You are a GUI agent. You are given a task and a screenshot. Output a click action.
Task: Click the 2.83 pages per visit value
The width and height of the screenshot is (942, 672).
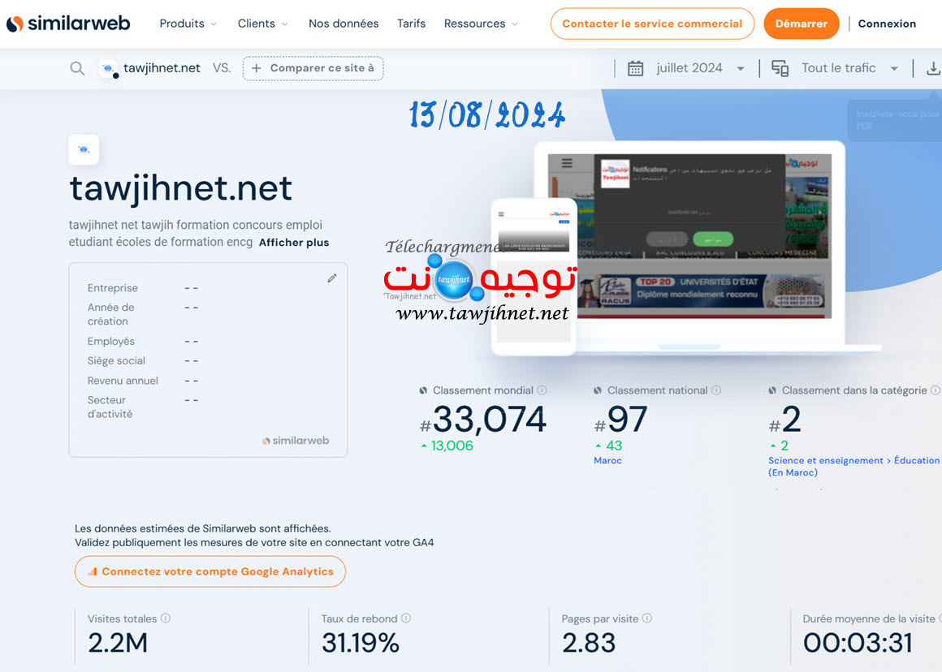(x=589, y=643)
